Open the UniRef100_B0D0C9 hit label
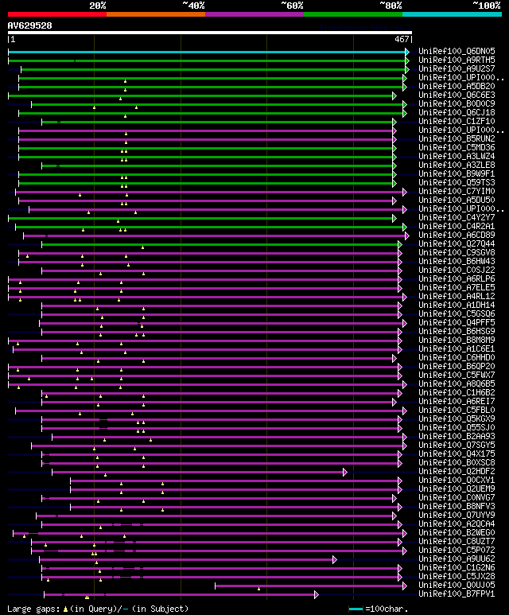This screenshot has height=615, width=509. click(x=457, y=103)
